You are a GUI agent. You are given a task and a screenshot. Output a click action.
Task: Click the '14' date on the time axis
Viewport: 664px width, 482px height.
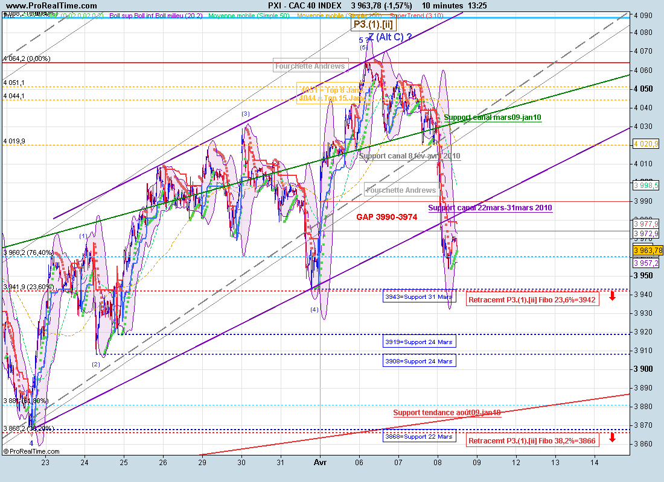pos(594,462)
